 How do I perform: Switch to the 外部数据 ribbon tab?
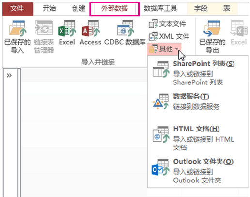tap(114, 8)
